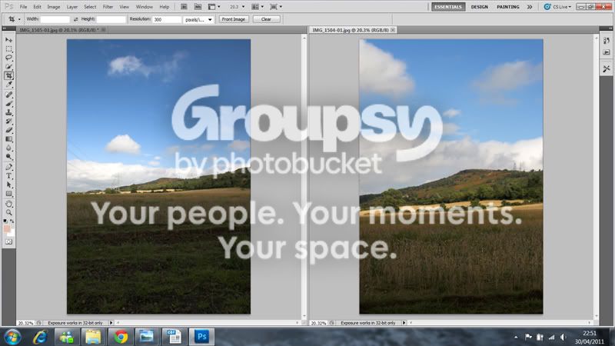615x346 pixels.
Task: Select the Hand tool
Action: (x=8, y=204)
